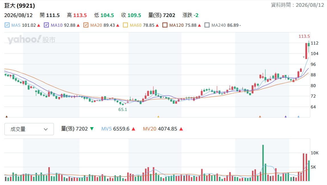Viewport: 327px width, 185px height.
Task: Click the 65.1 low price label on chart
Action: pyautogui.click(x=123, y=110)
